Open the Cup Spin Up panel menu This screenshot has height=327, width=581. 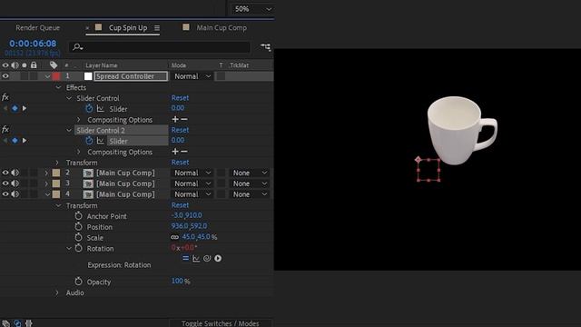click(157, 28)
